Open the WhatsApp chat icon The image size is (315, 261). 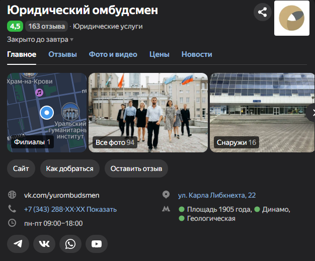[70, 244]
